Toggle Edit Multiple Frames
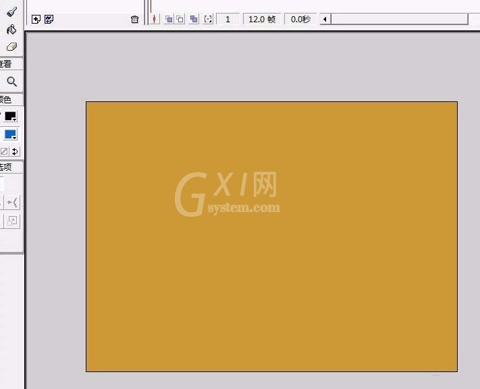Viewport: 480px width, 389px height. 194,20
